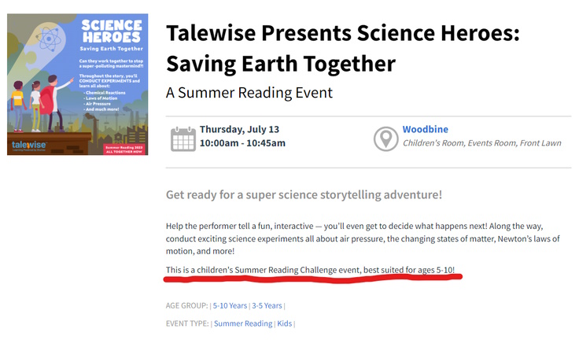579x362 pixels.
Task: Click the red-underlined ages 5-10 sentence
Action: [310, 270]
